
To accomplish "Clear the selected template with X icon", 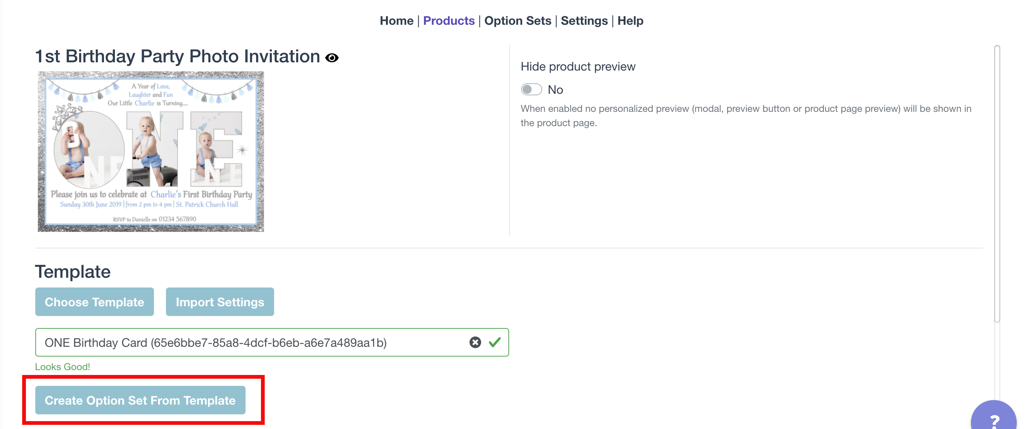I will 475,342.
